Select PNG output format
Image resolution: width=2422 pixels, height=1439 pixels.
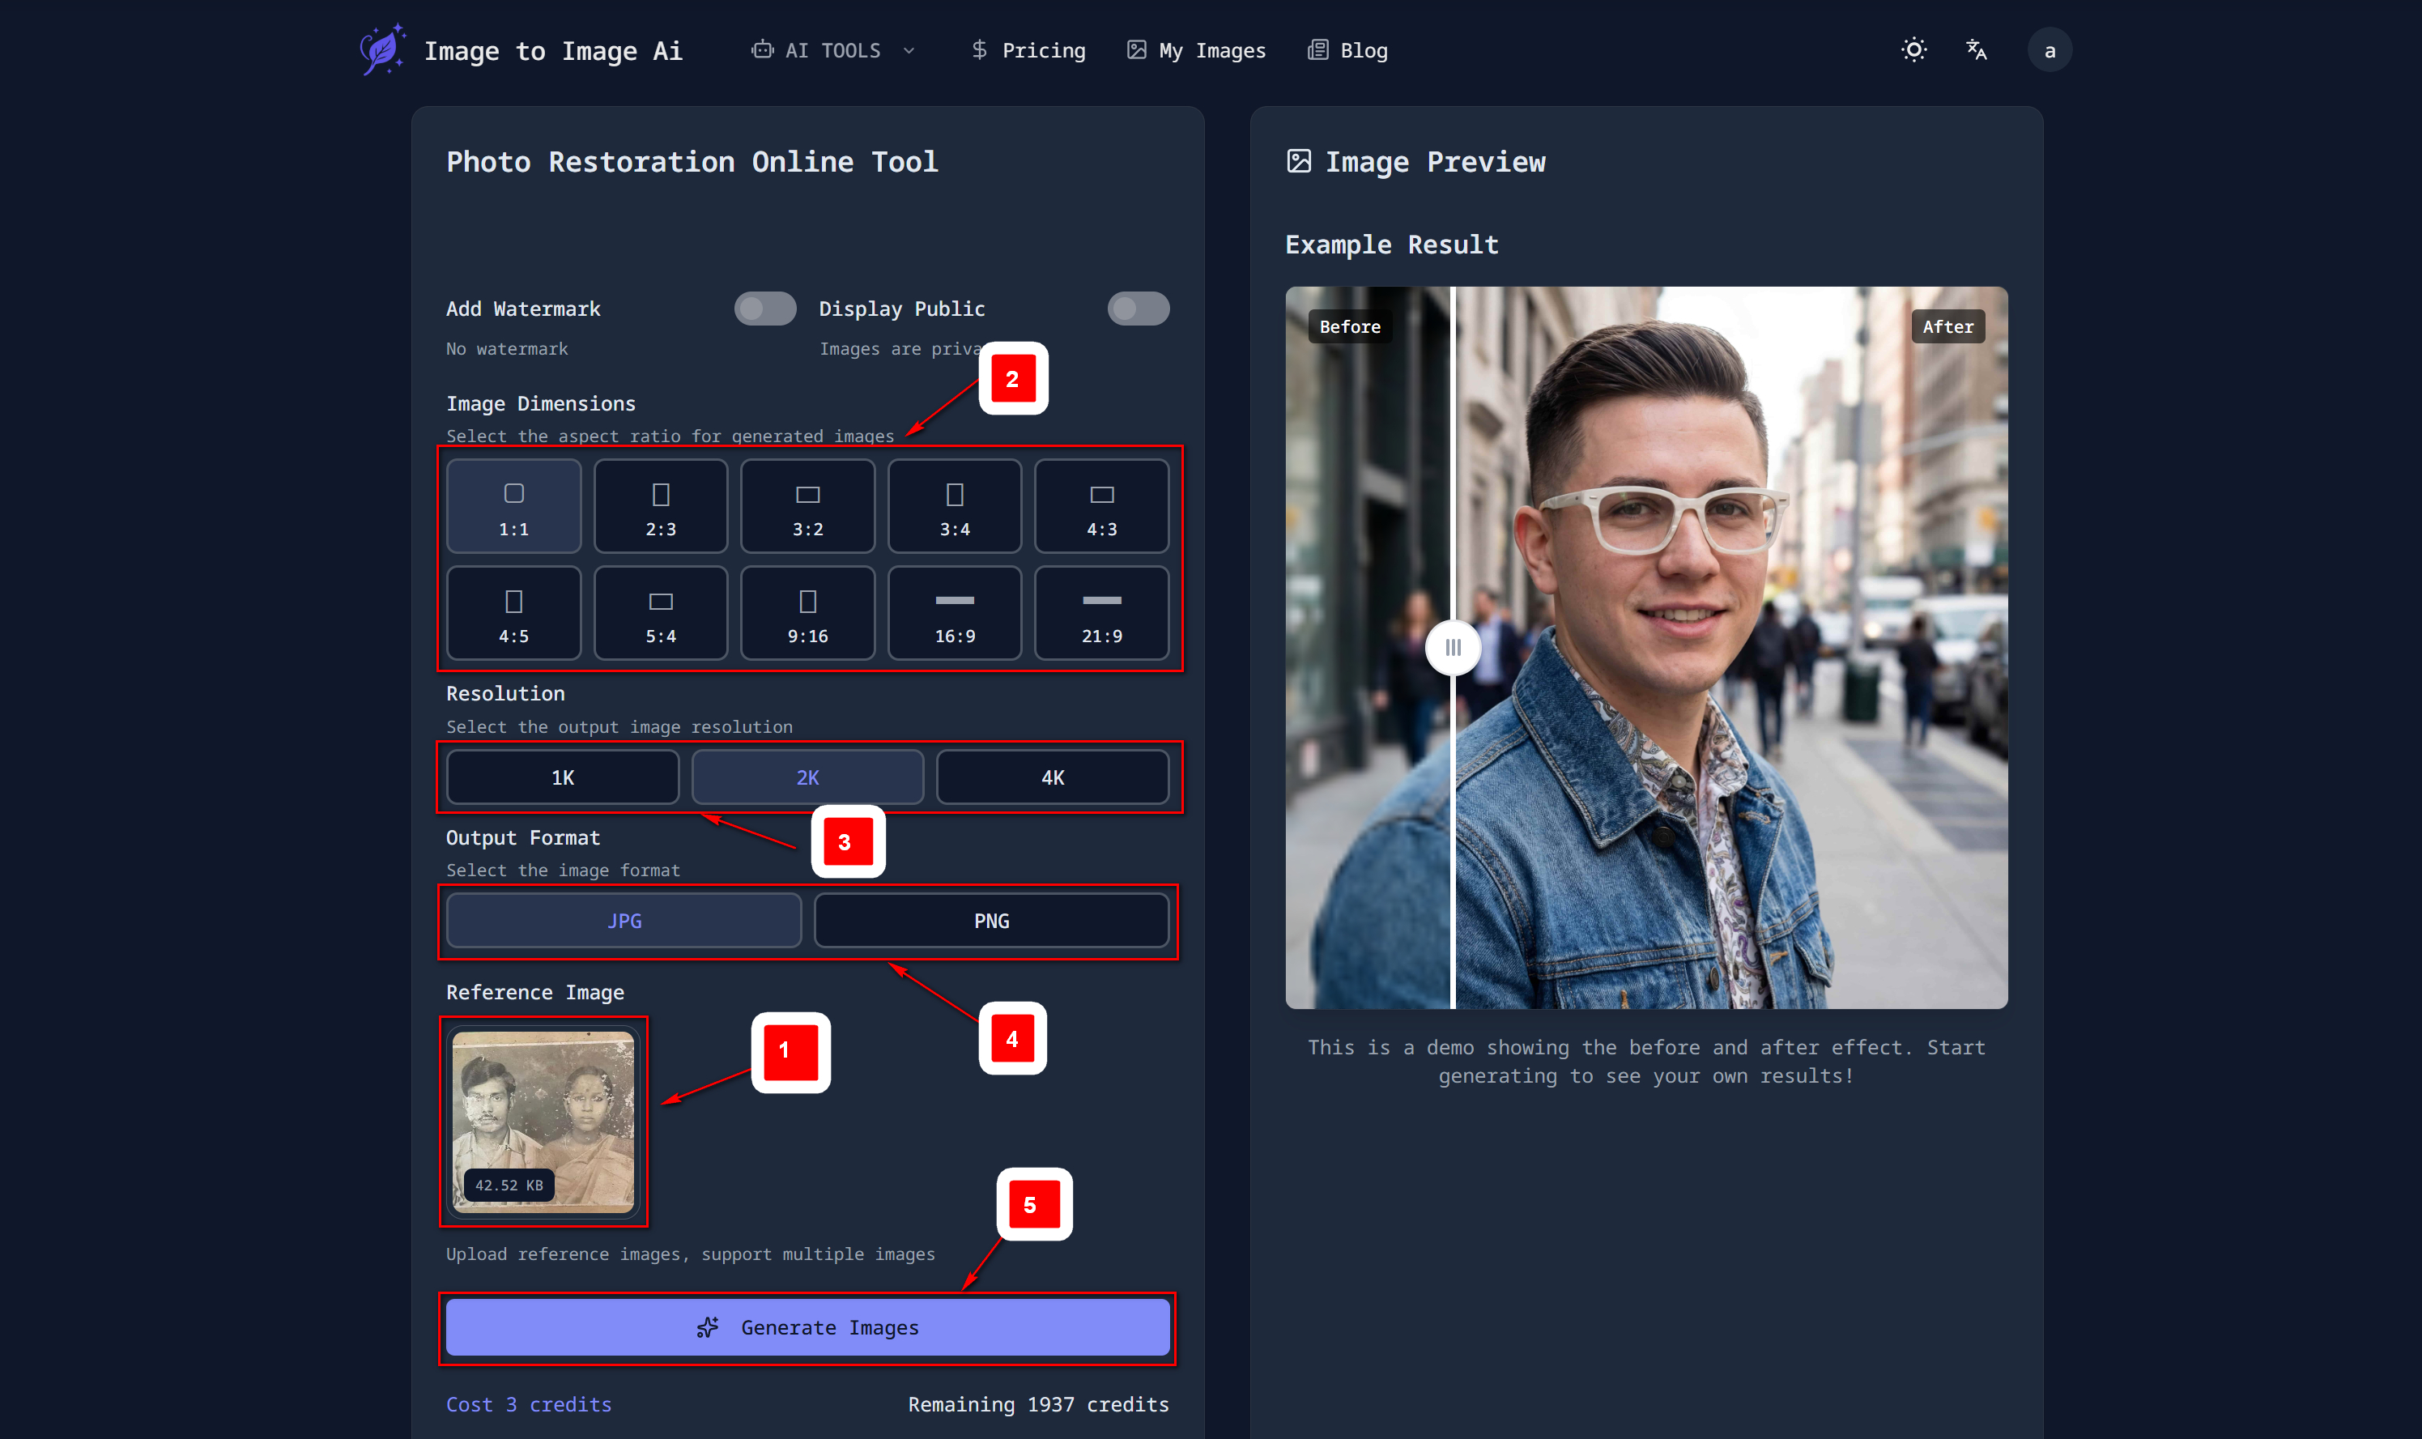click(x=991, y=922)
